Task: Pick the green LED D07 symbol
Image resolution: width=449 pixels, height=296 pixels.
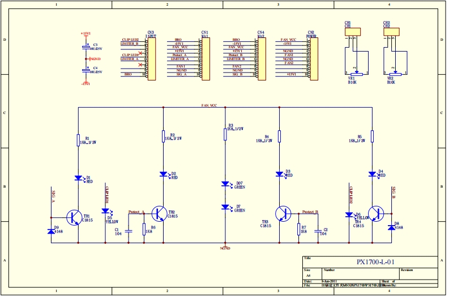Action: (x=225, y=185)
